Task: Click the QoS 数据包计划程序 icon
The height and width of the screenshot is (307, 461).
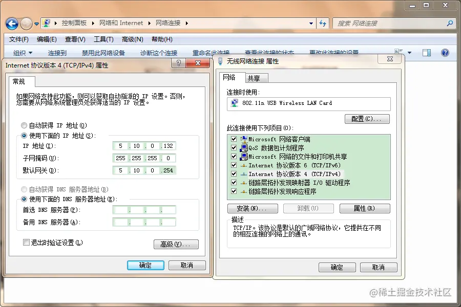Action: [x=243, y=147]
